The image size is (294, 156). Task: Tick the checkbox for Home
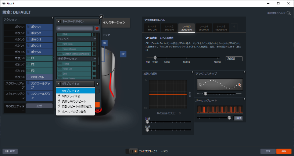pyautogui.click(x=94, y=64)
